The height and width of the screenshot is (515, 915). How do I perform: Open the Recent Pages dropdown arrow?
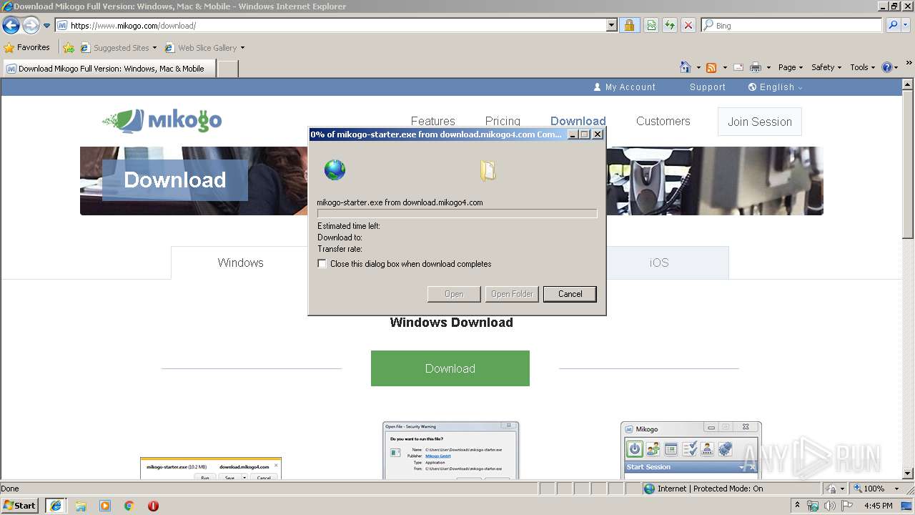(x=47, y=26)
